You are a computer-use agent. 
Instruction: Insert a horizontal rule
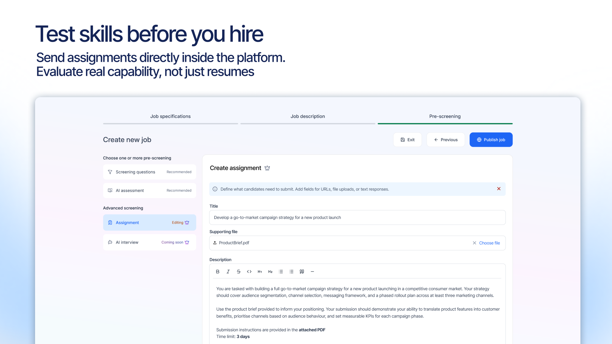(x=312, y=272)
